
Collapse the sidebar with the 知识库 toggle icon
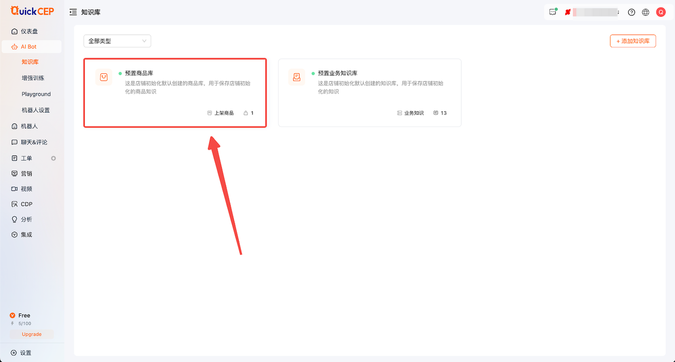(73, 11)
